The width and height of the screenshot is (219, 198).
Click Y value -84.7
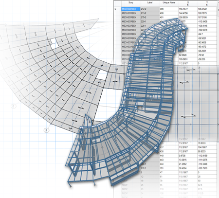(207, 34)
